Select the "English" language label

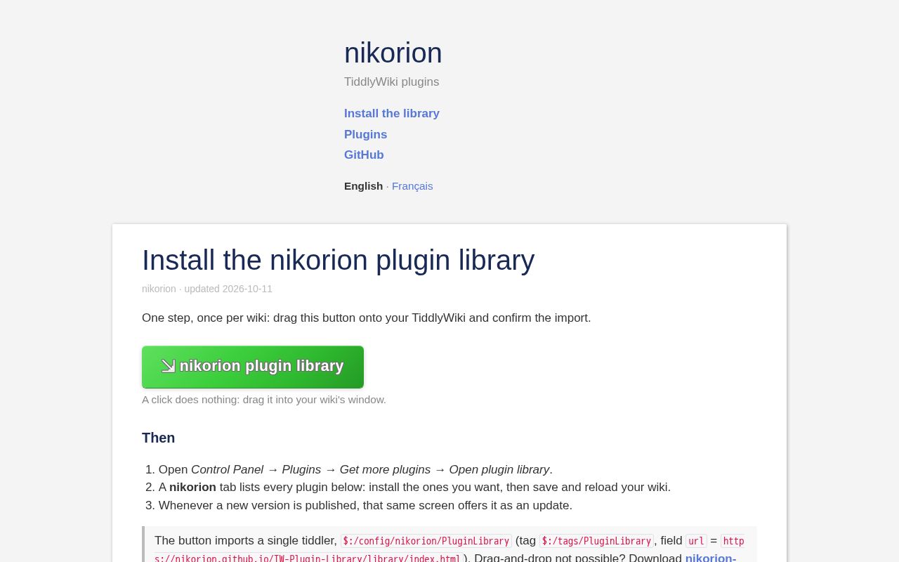tap(363, 186)
